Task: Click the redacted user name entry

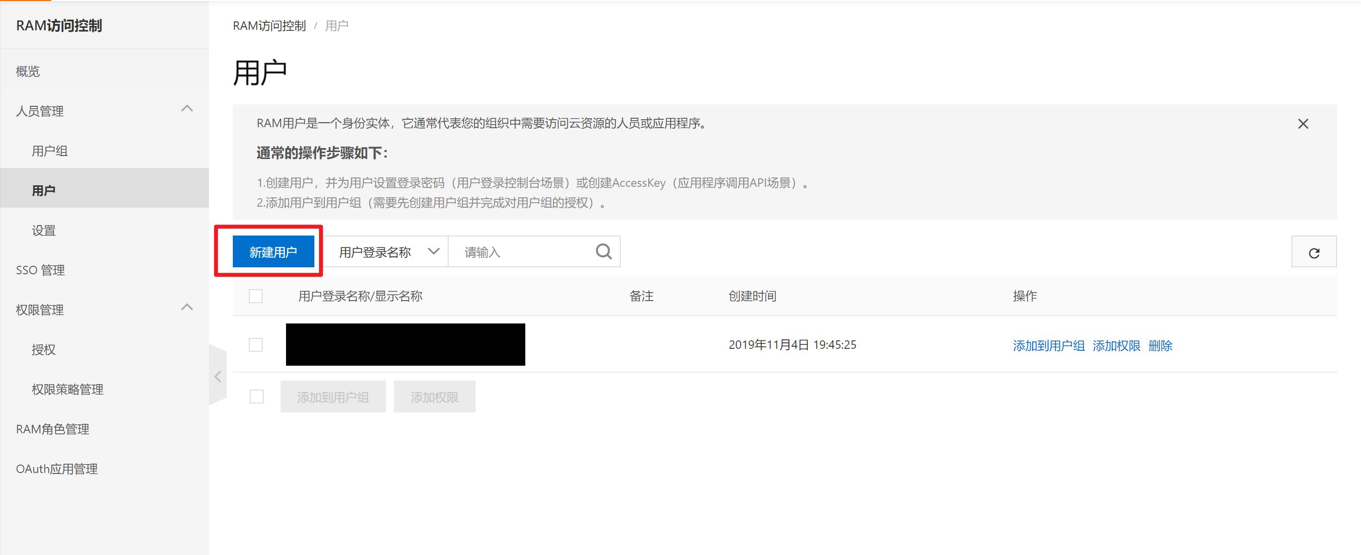Action: coord(405,344)
